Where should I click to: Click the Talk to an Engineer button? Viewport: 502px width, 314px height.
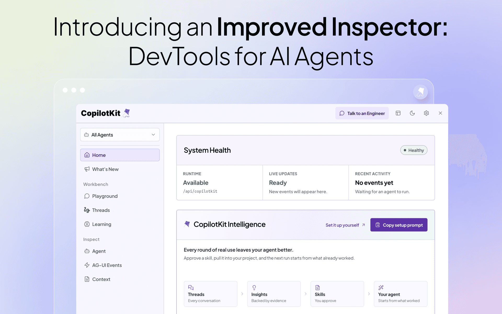tap(362, 113)
